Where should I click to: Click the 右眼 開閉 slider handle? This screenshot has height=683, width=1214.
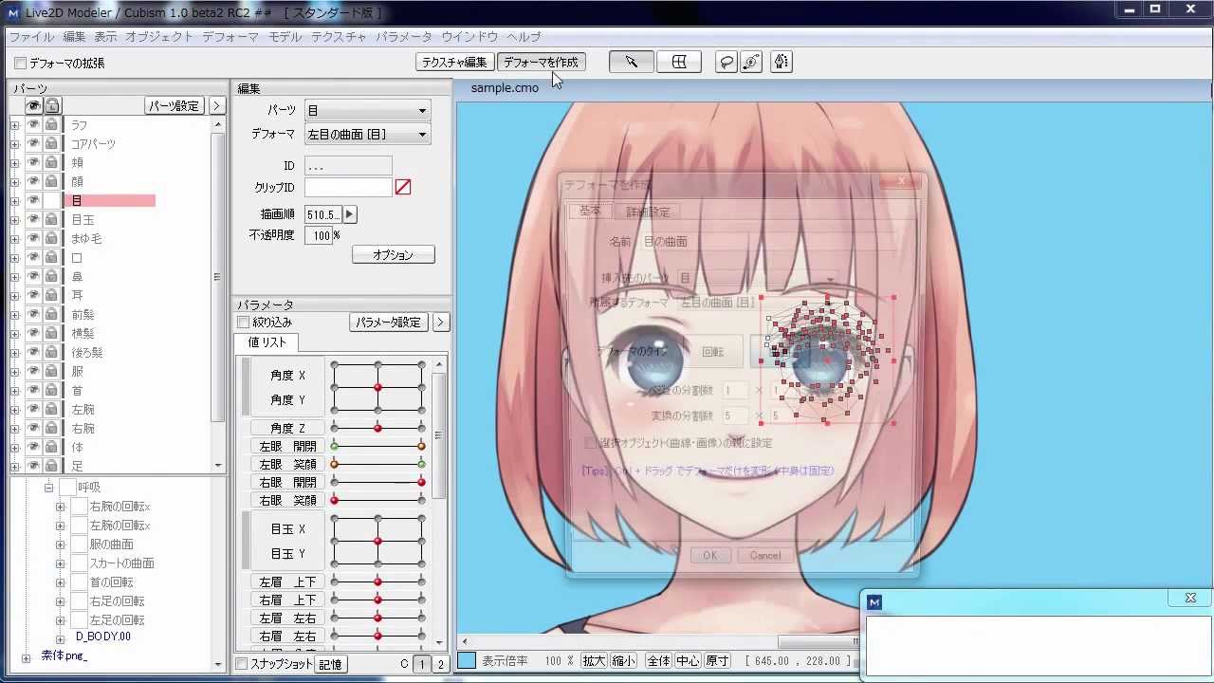(422, 483)
